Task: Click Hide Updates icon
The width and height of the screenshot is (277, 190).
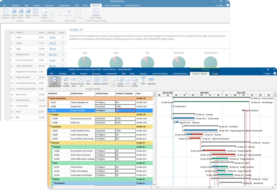Action: [66, 82]
